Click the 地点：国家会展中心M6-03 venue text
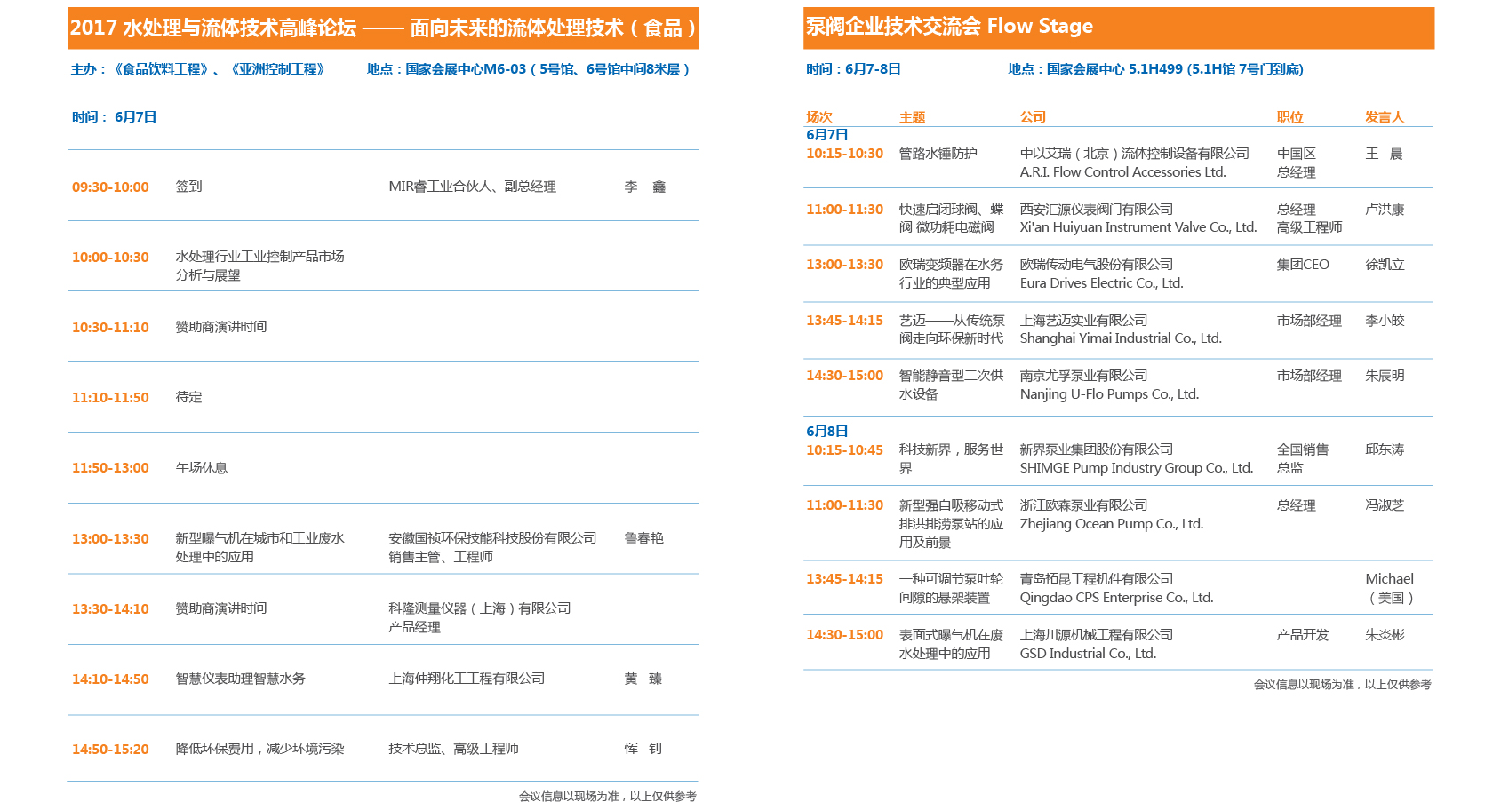The width and height of the screenshot is (1501, 810). click(528, 69)
